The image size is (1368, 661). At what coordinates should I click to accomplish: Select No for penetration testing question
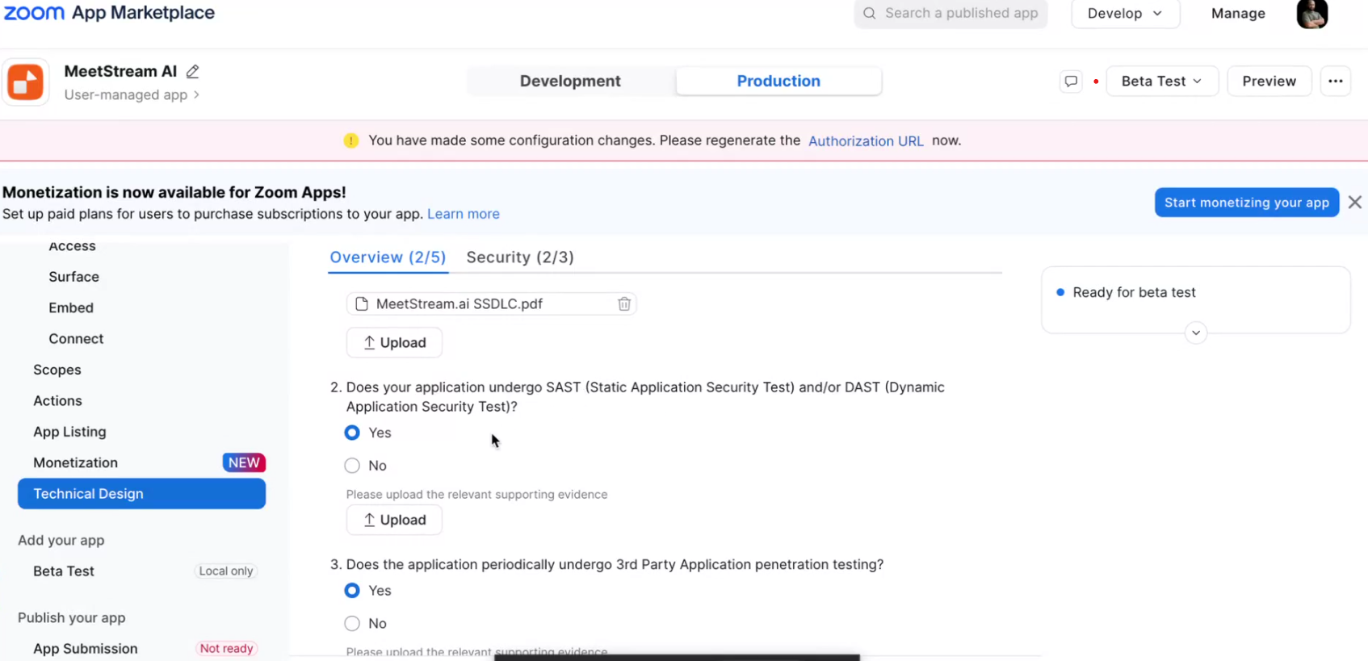352,624
